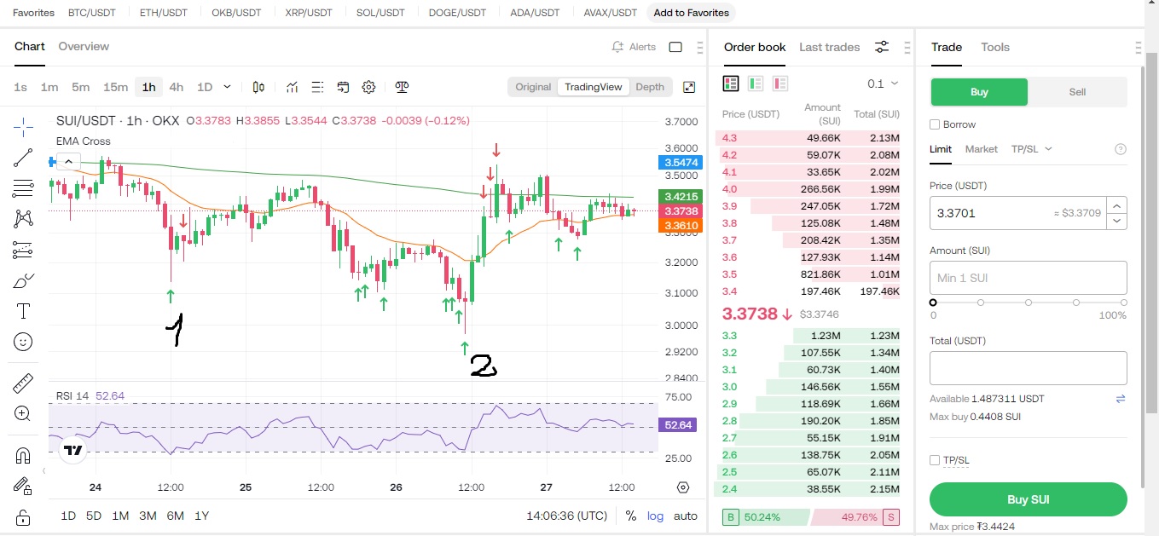The image size is (1159, 536).
Task: Show only bids in order book
Action: 756,84
